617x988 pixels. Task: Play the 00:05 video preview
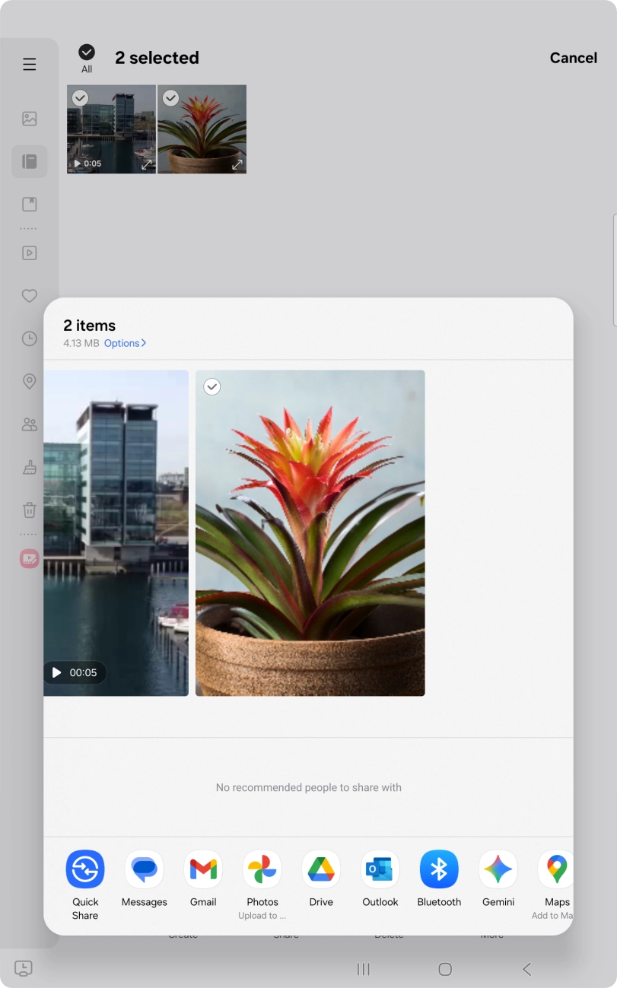[75, 672]
